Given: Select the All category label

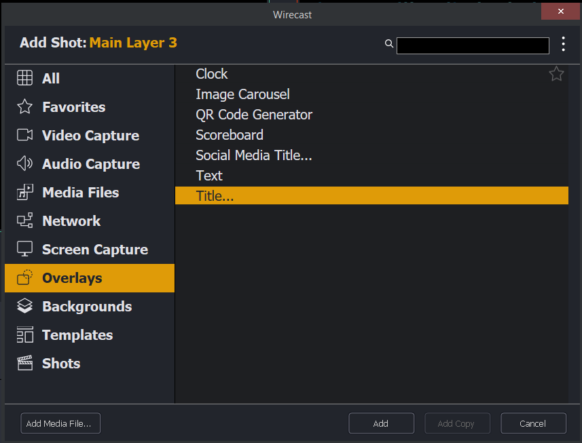Looking at the screenshot, I should coord(51,78).
